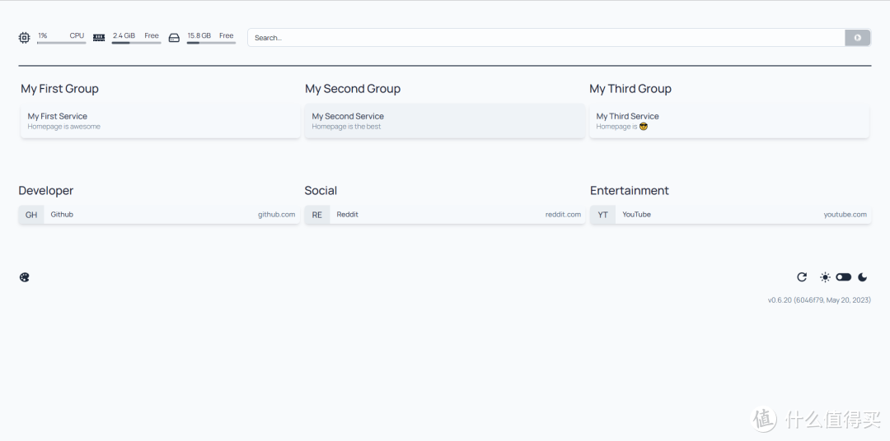Click the refresh icon
The width and height of the screenshot is (890, 441).
802,277
